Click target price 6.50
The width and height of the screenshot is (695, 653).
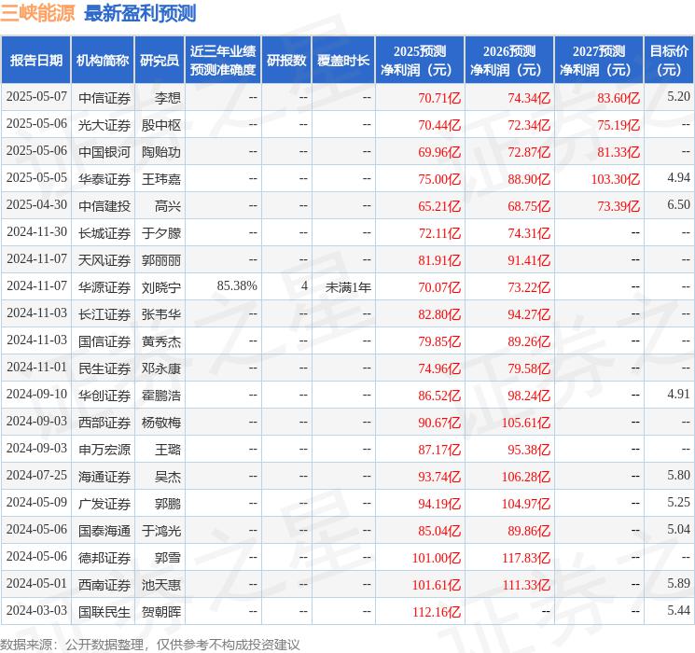[678, 205]
